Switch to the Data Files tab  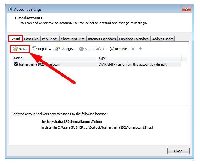(x=31, y=39)
